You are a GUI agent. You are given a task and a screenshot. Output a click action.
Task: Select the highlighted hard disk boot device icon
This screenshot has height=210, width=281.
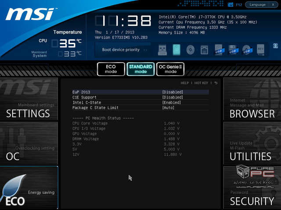coord(177,49)
